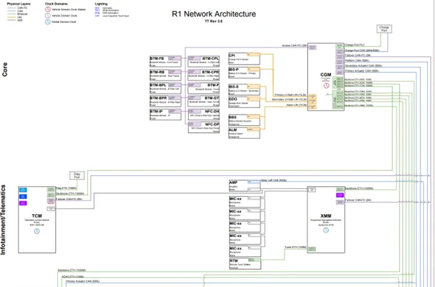Screen dimensions: 435x287
Task: Select the NFC-DP block
Action: (204, 127)
